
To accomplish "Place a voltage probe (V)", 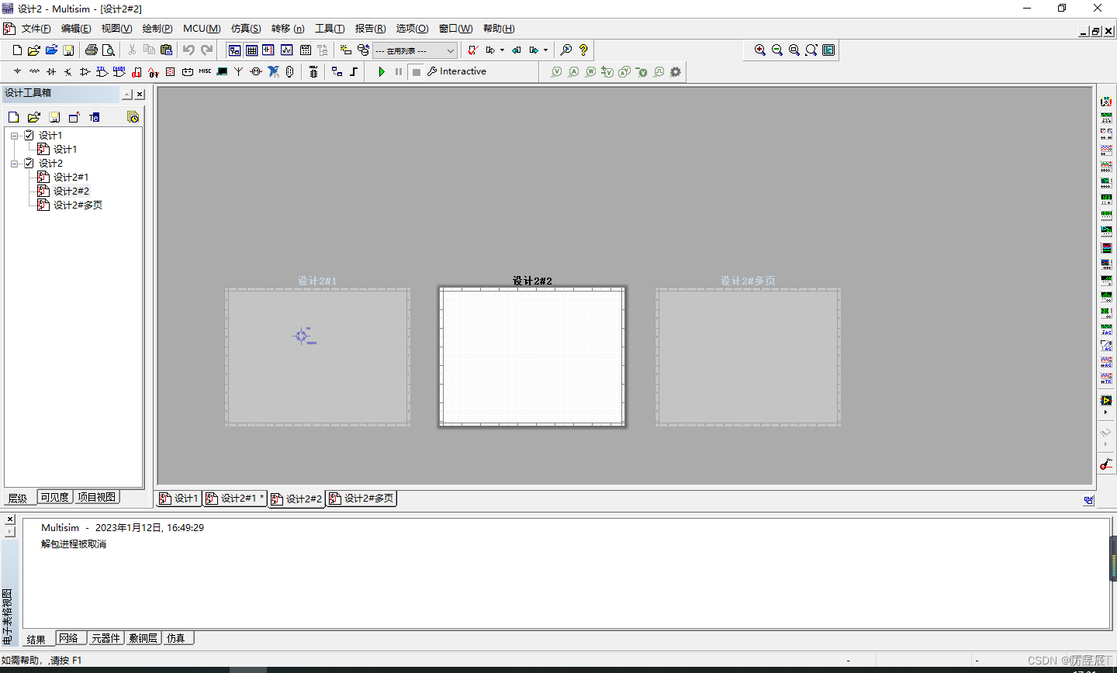I will tap(556, 72).
